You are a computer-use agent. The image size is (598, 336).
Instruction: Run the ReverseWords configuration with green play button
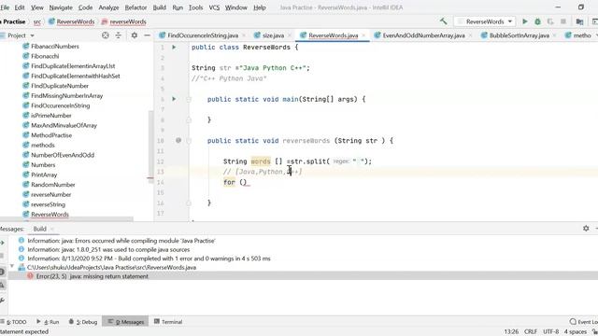525,21
